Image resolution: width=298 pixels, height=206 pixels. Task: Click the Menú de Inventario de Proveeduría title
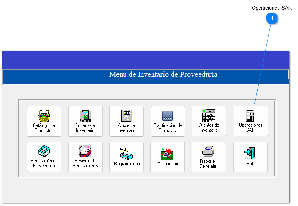[163, 74]
